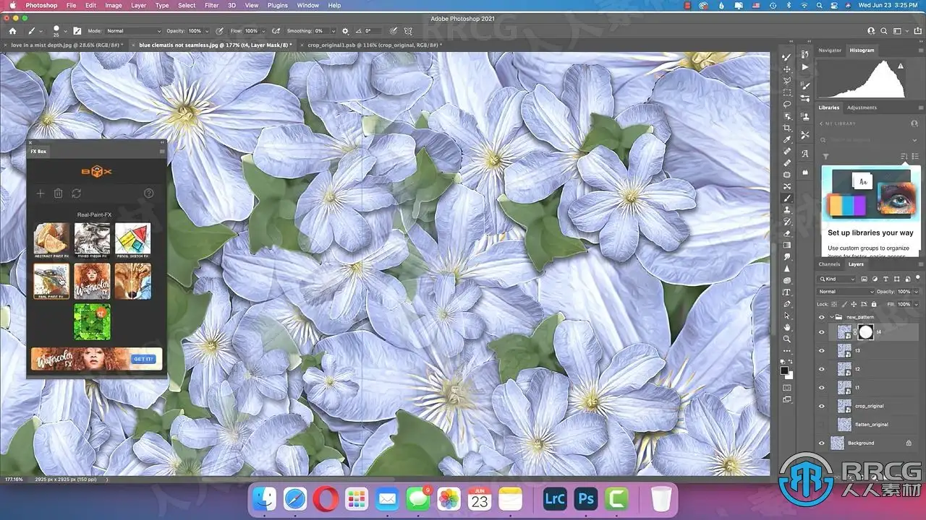Click the refresh icon in FX Box
Screen dimensions: 926x520
pos(76,194)
